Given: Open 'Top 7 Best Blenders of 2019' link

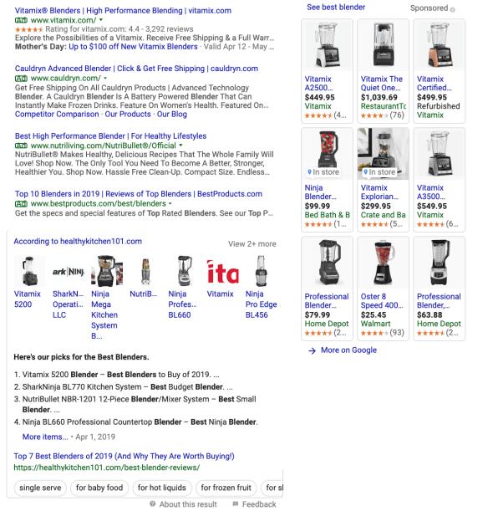Looking at the screenshot, I should tap(124, 456).
